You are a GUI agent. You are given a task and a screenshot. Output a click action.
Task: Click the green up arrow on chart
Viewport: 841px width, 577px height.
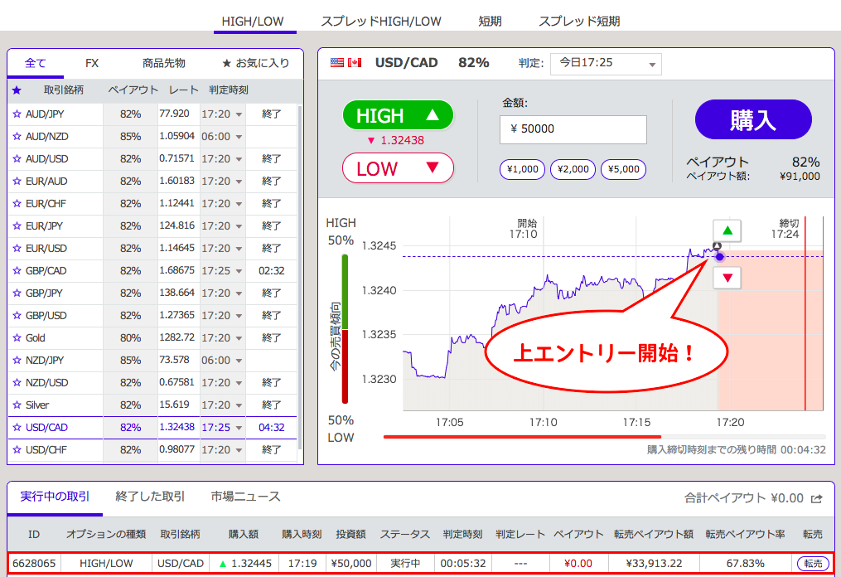(x=727, y=230)
